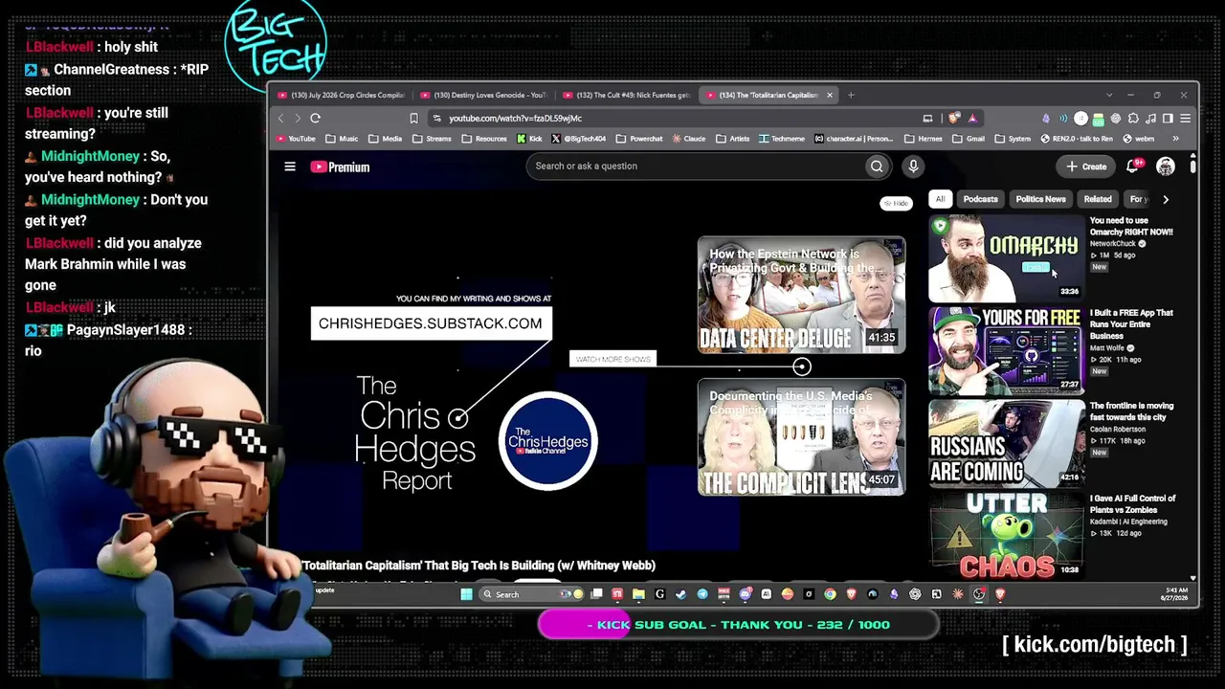Open Steam from the taskbar
This screenshot has height=689, width=1225.
pos(680,594)
